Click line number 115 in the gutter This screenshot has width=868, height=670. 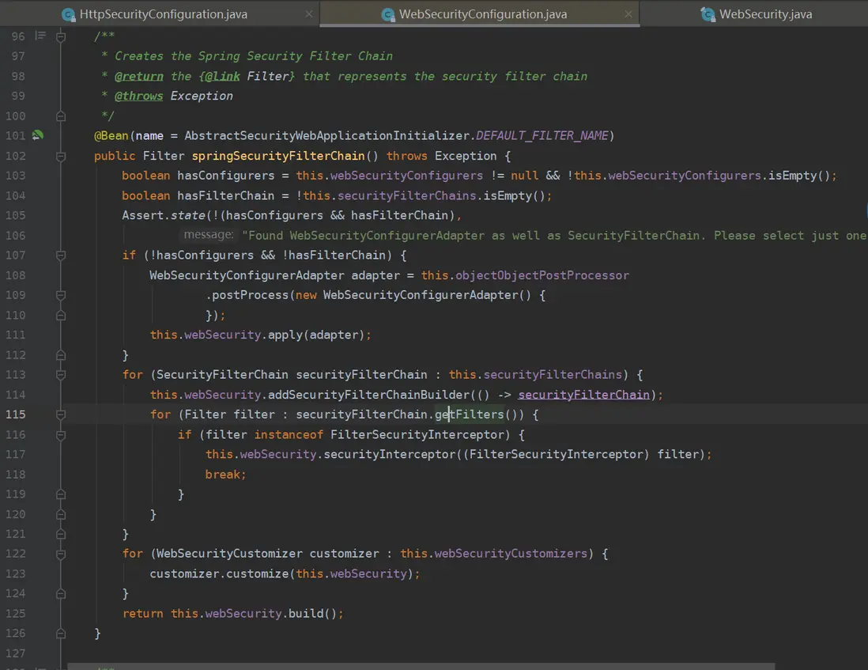click(x=17, y=414)
